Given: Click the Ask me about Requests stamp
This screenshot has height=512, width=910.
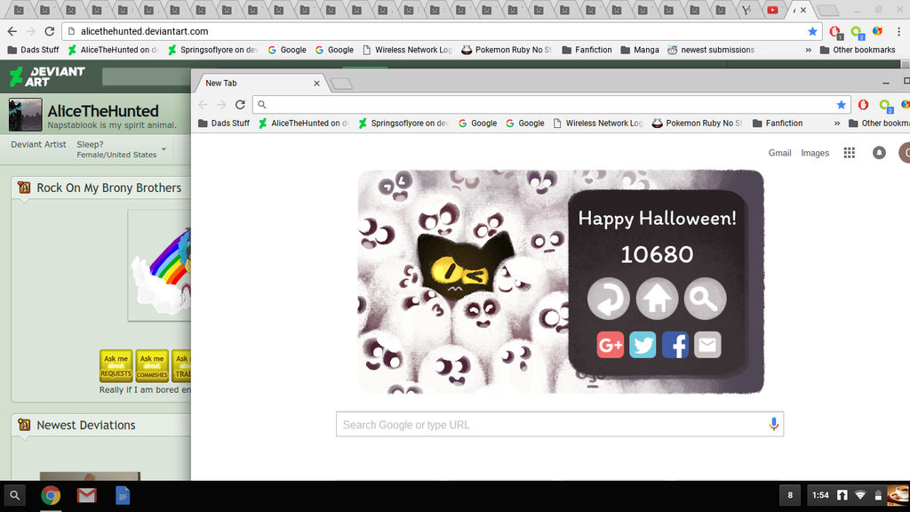Looking at the screenshot, I should click(x=116, y=365).
